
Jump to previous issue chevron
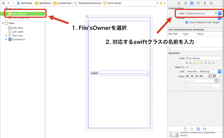[157, 3]
